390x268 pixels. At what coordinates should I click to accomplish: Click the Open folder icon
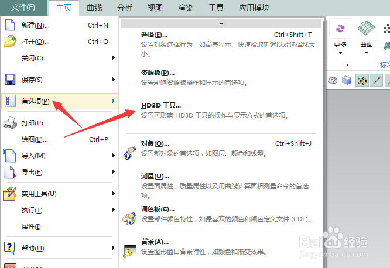10,42
